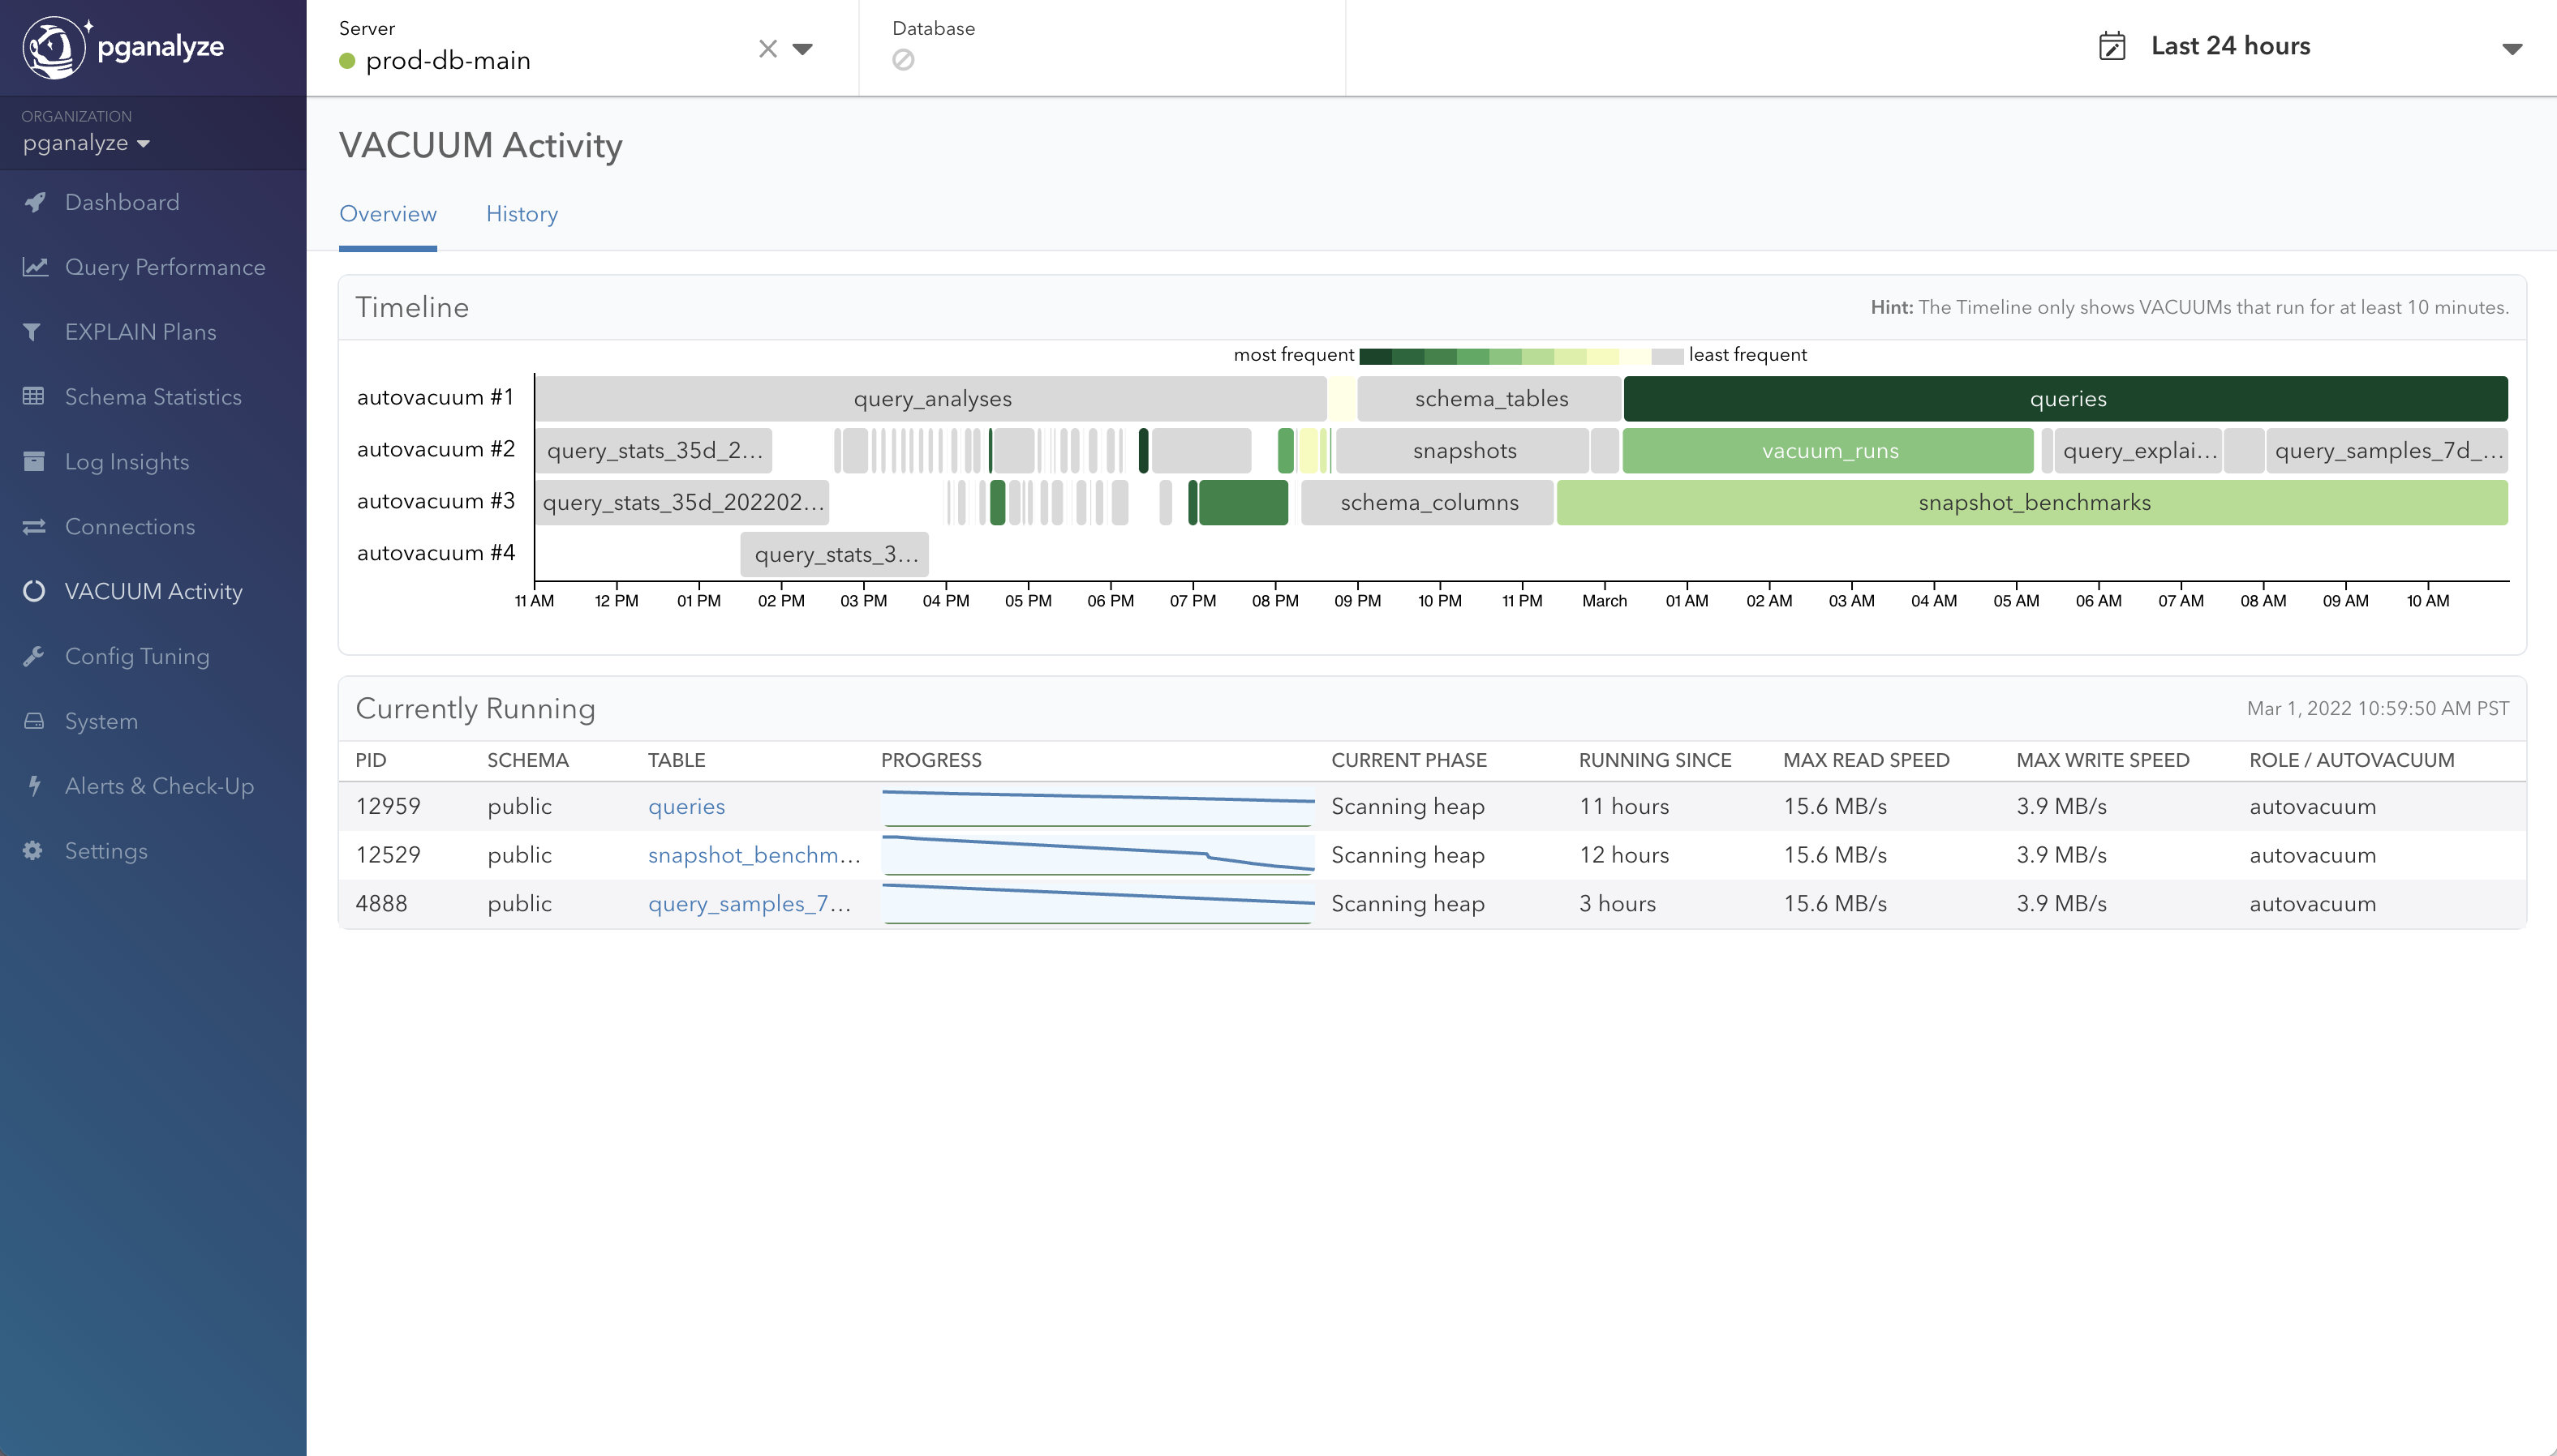The height and width of the screenshot is (1456, 2557).
Task: Open the Dashboard page
Action: point(122,202)
